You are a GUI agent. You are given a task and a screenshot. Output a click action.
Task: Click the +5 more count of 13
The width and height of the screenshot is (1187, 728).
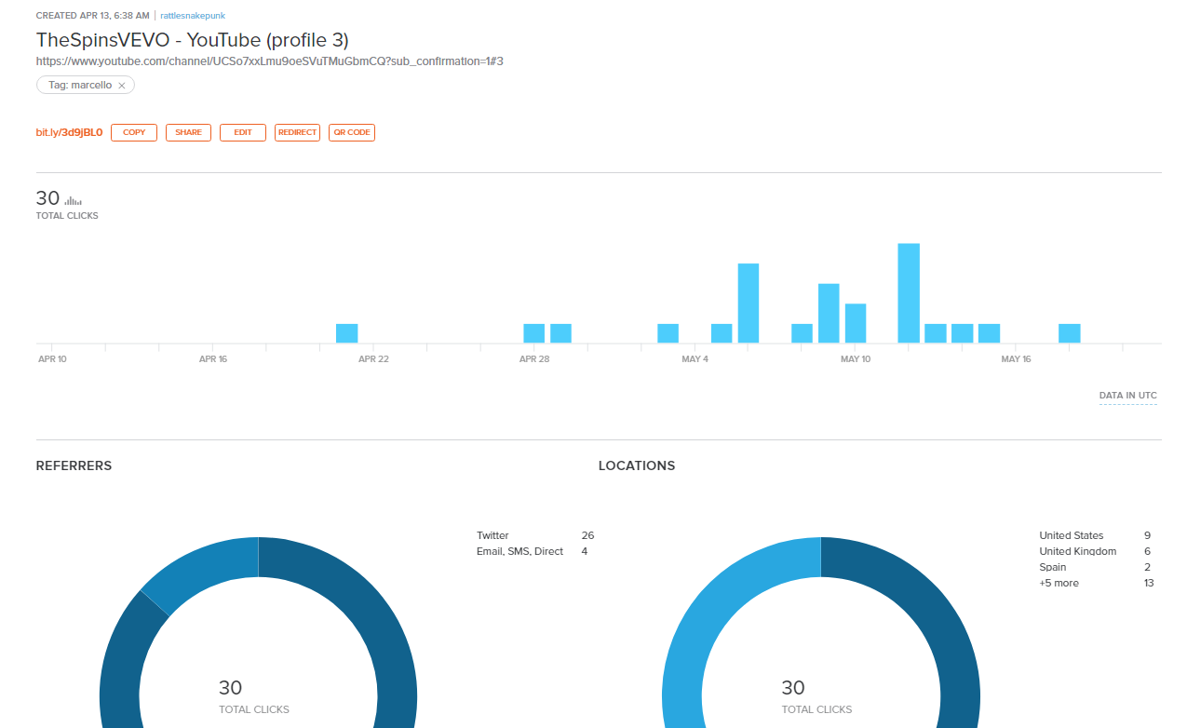[x=1149, y=583]
